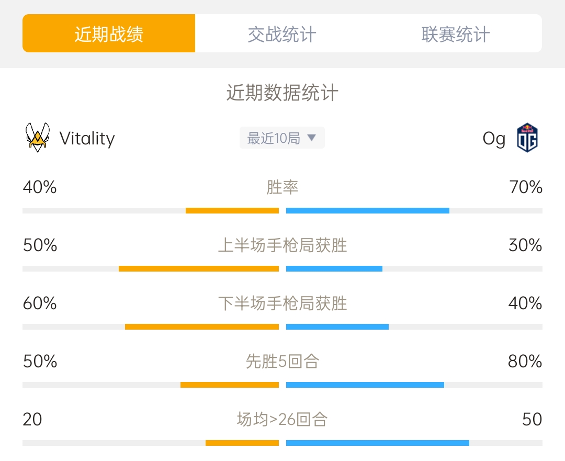Click the blue 场均>26回合 bar
Screen dimensions: 565x461
tap(378, 443)
